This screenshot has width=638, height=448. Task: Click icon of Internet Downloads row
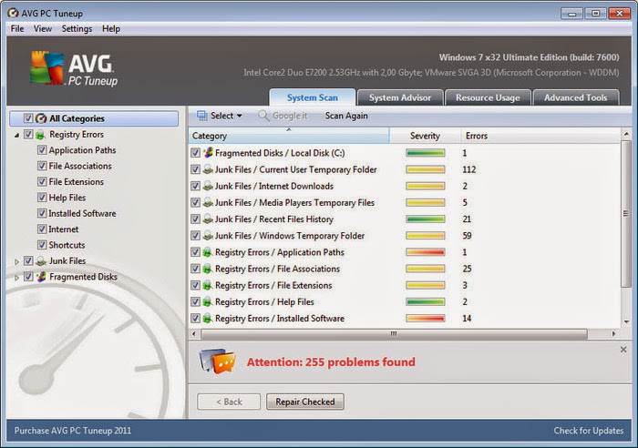pos(208,186)
